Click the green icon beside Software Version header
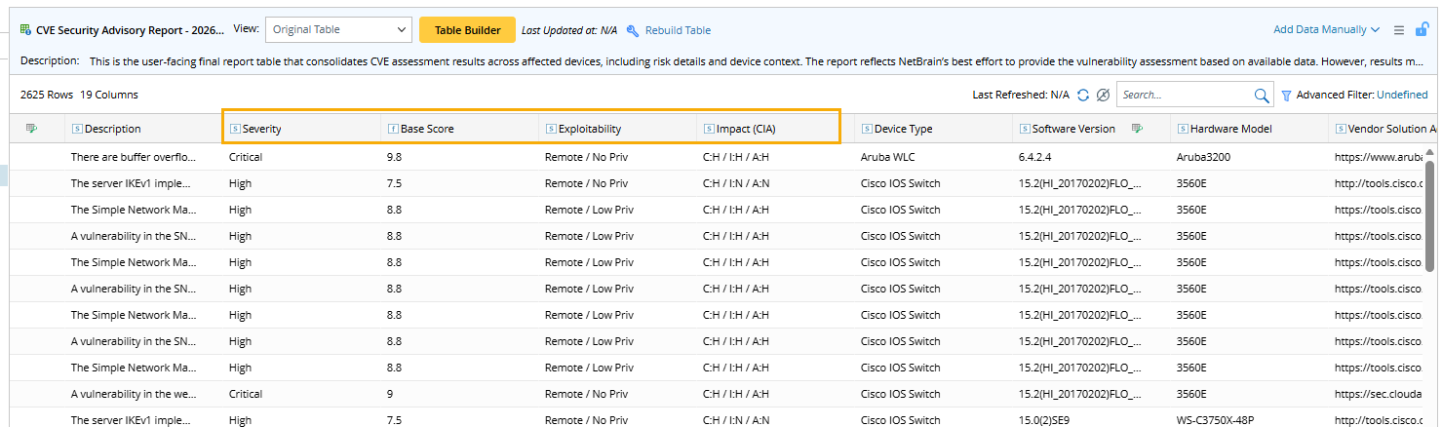Viewport: 1442px width, 427px height. [x=1137, y=128]
